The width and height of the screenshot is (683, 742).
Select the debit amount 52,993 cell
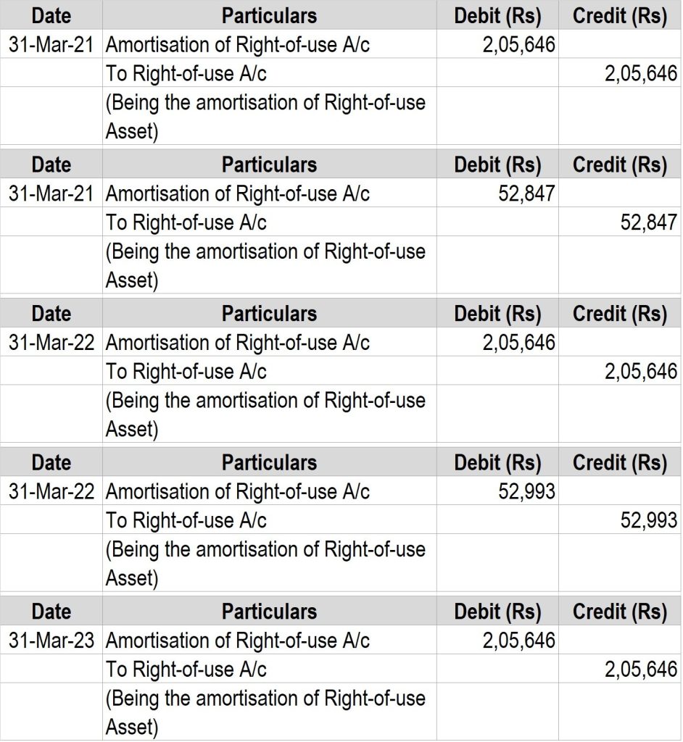click(x=527, y=491)
